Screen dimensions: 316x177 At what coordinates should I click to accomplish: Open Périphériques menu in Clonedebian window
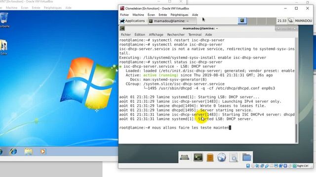179,15
